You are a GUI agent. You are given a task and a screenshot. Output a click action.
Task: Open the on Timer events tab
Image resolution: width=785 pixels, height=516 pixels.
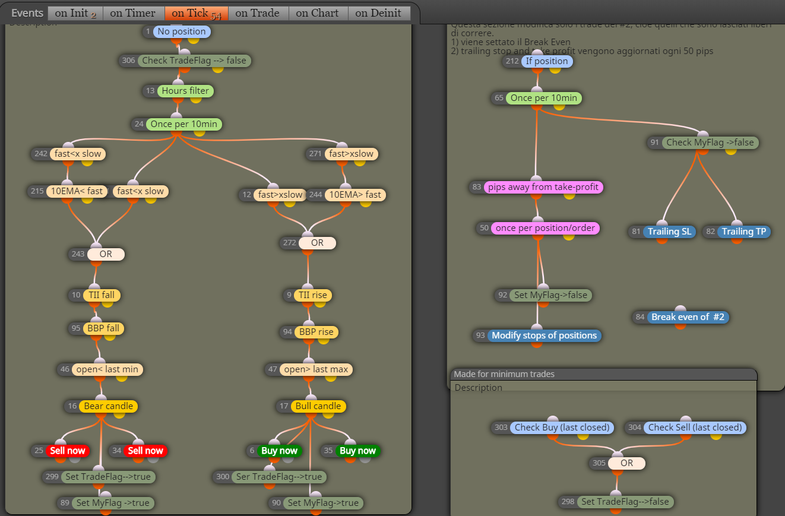pos(133,13)
